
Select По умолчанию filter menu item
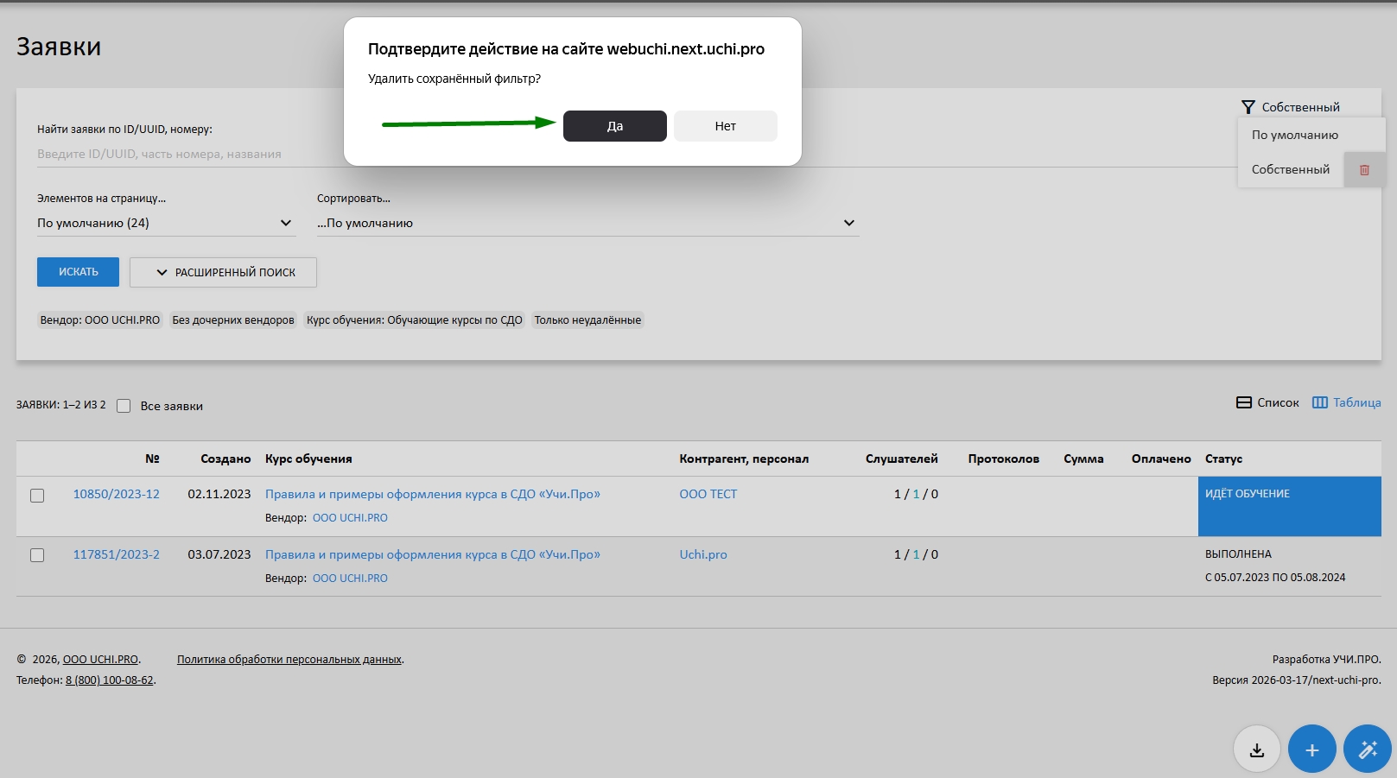click(x=1294, y=135)
